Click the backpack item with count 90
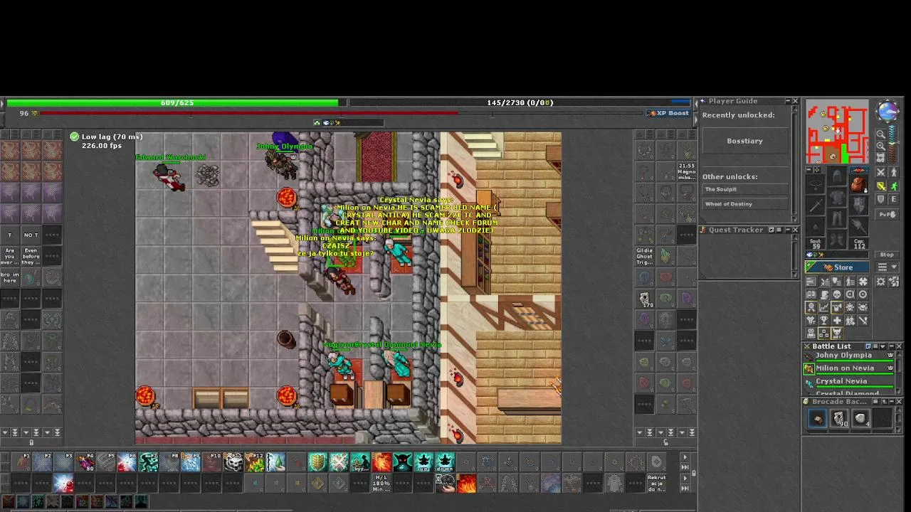The image size is (911, 512). coord(839,418)
